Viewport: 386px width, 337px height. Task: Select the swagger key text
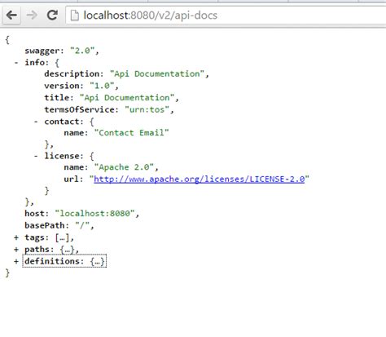pos(42,51)
